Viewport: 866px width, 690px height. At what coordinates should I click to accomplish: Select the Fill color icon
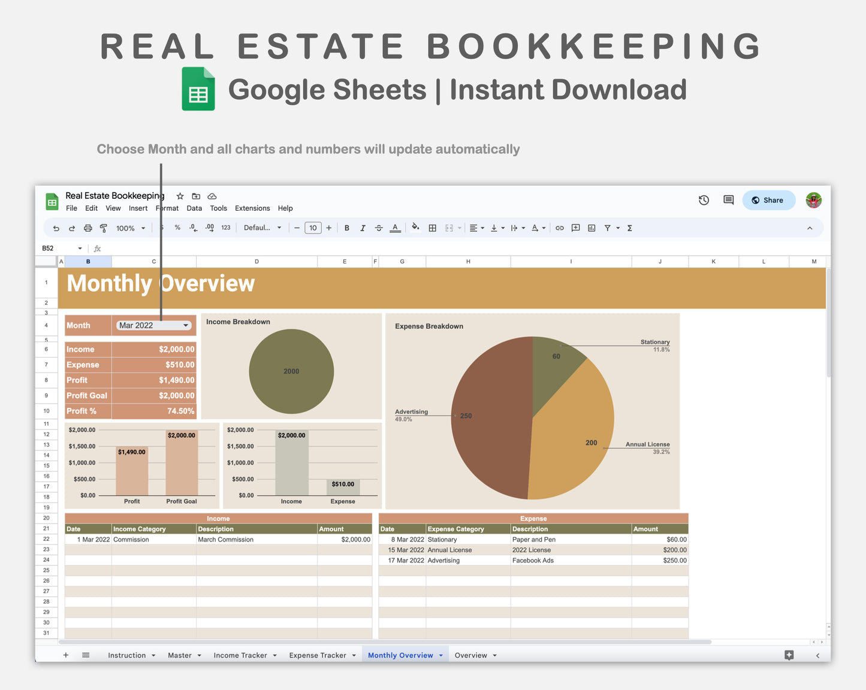click(x=416, y=228)
